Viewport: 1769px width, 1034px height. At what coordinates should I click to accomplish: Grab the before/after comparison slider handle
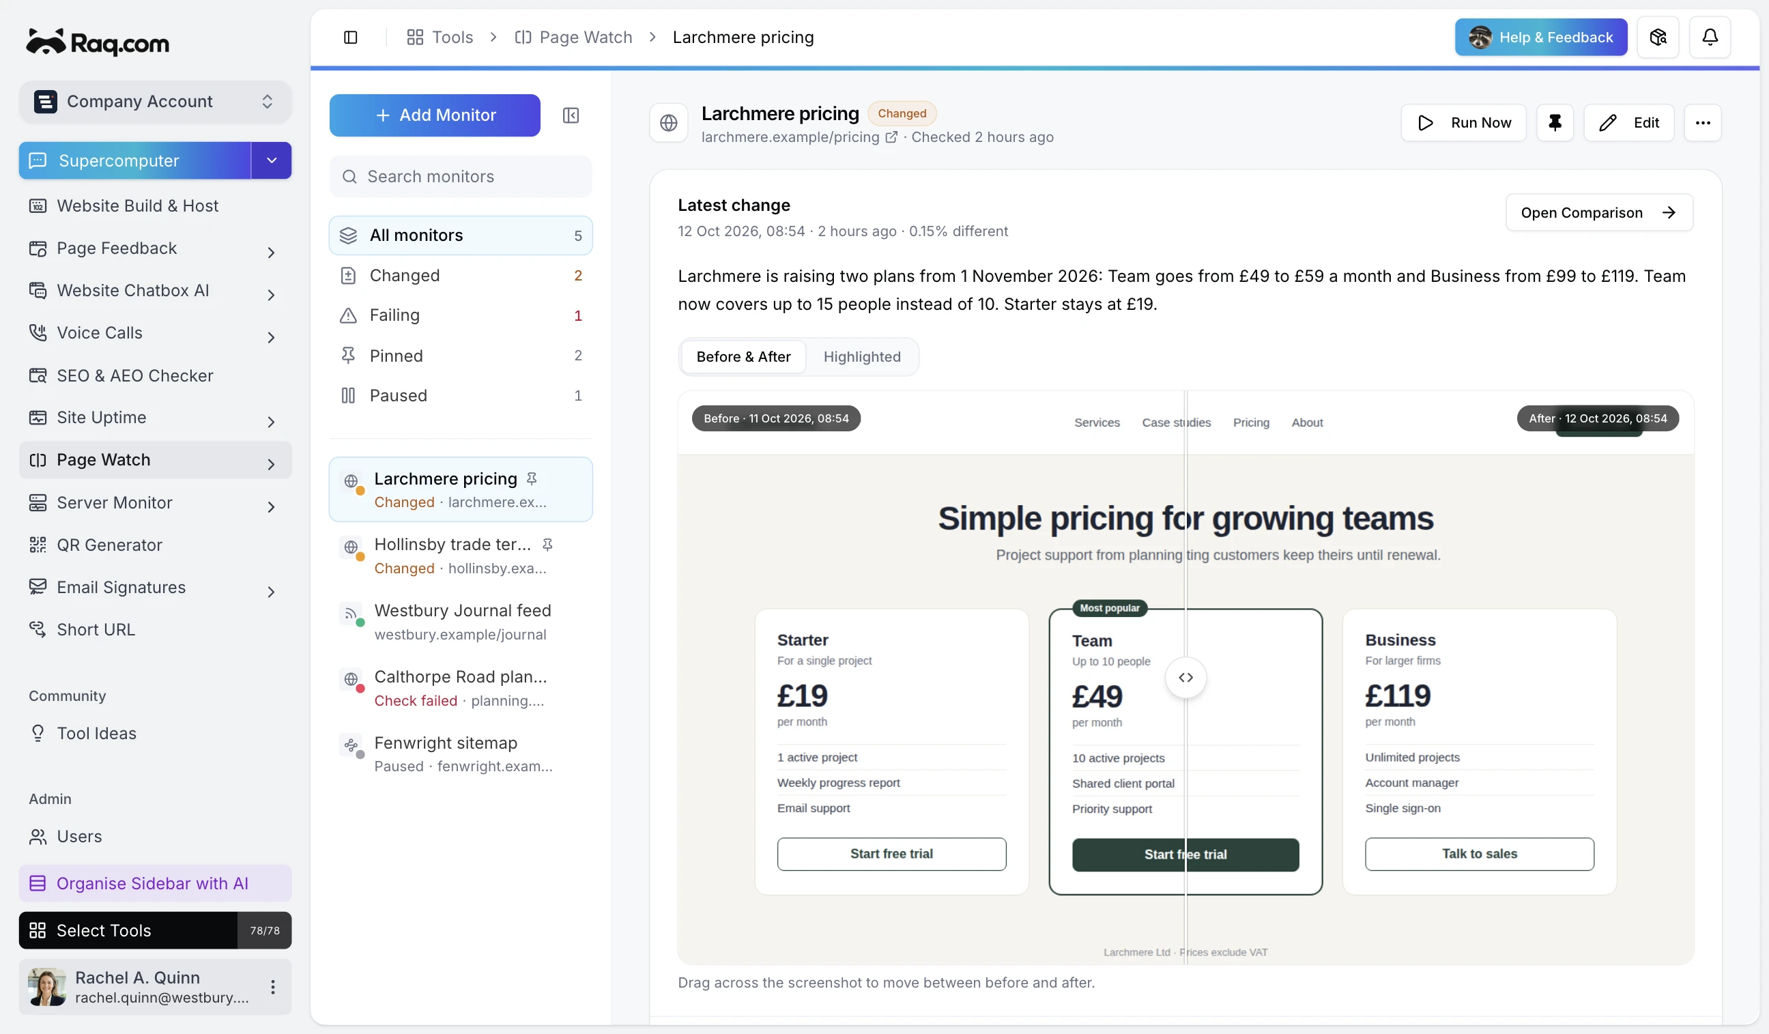click(1185, 678)
